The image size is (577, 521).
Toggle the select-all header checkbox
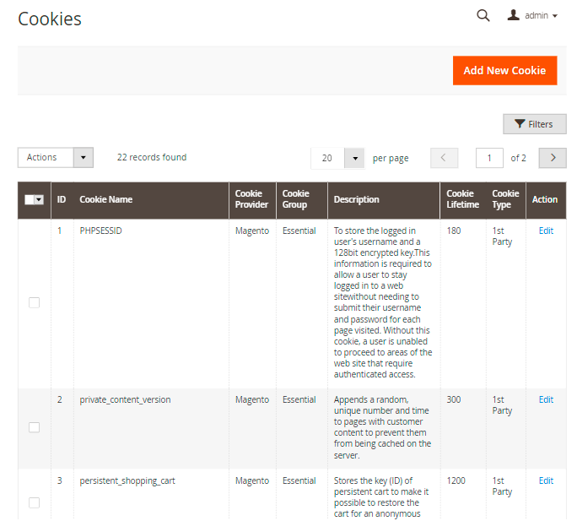[x=30, y=200]
